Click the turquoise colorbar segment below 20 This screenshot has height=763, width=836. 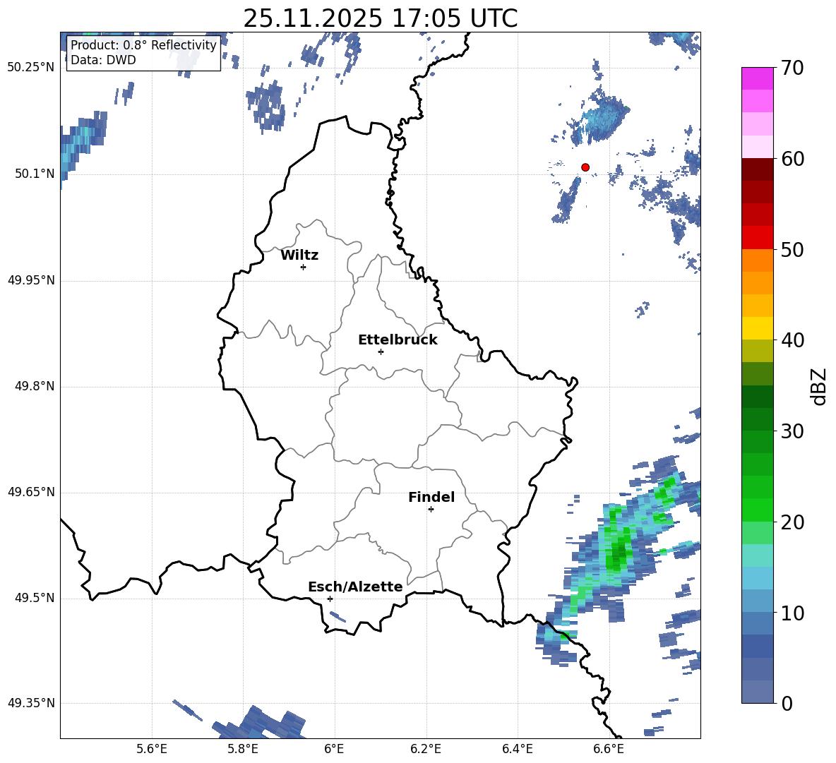tap(757, 555)
